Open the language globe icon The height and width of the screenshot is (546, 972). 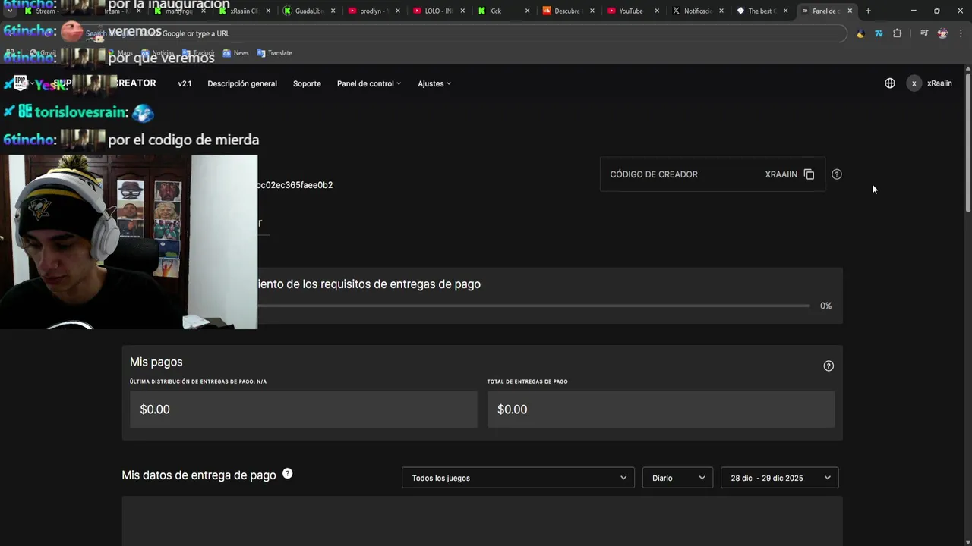(890, 83)
